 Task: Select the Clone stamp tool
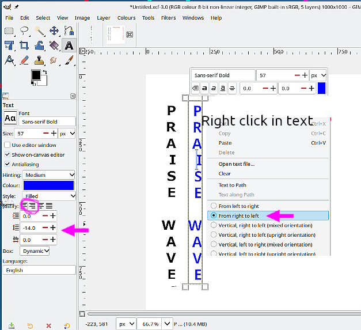pyautogui.click(x=39, y=60)
